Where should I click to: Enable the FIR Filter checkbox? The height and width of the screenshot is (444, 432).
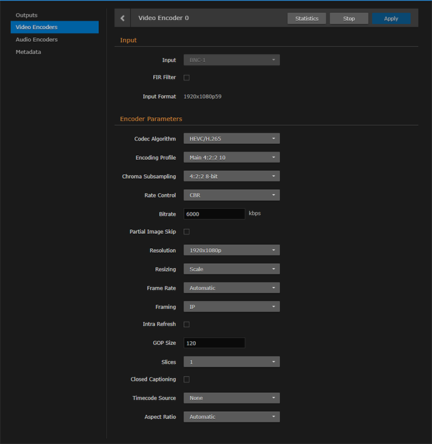(187, 77)
